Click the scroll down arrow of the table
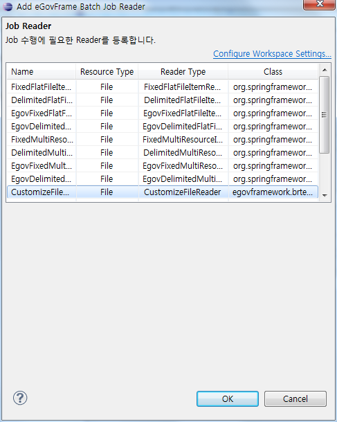The height and width of the screenshot is (422, 337). click(325, 195)
